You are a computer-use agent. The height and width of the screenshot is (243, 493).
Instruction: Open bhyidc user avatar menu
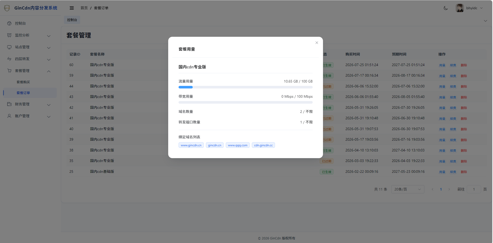click(x=459, y=8)
